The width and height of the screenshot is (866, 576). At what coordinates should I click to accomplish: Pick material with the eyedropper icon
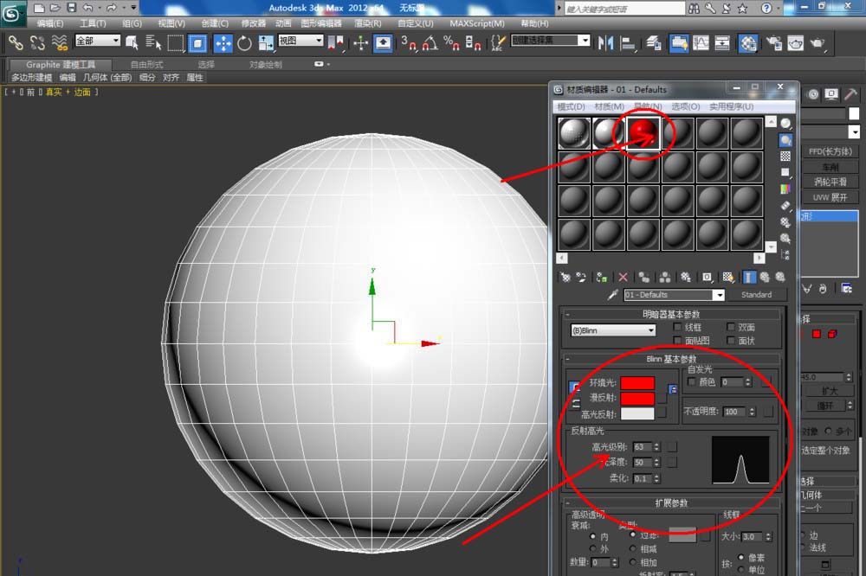pos(612,295)
